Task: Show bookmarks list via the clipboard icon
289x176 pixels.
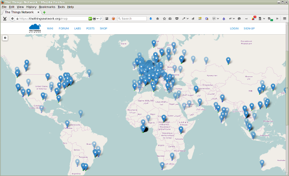Action: [170, 19]
